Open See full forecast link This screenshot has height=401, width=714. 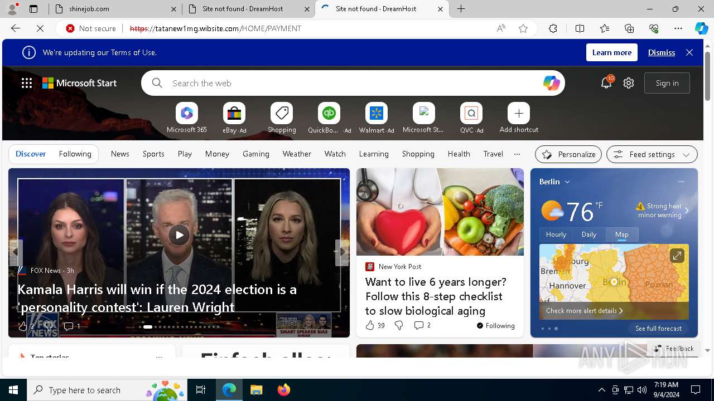(658, 329)
